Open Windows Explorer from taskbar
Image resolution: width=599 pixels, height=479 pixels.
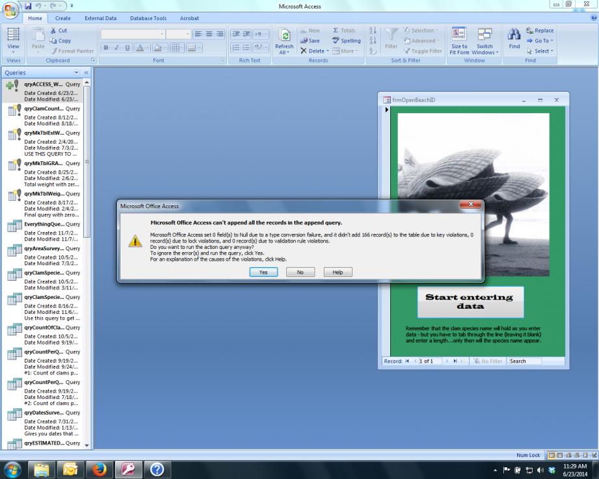pyautogui.click(x=42, y=469)
